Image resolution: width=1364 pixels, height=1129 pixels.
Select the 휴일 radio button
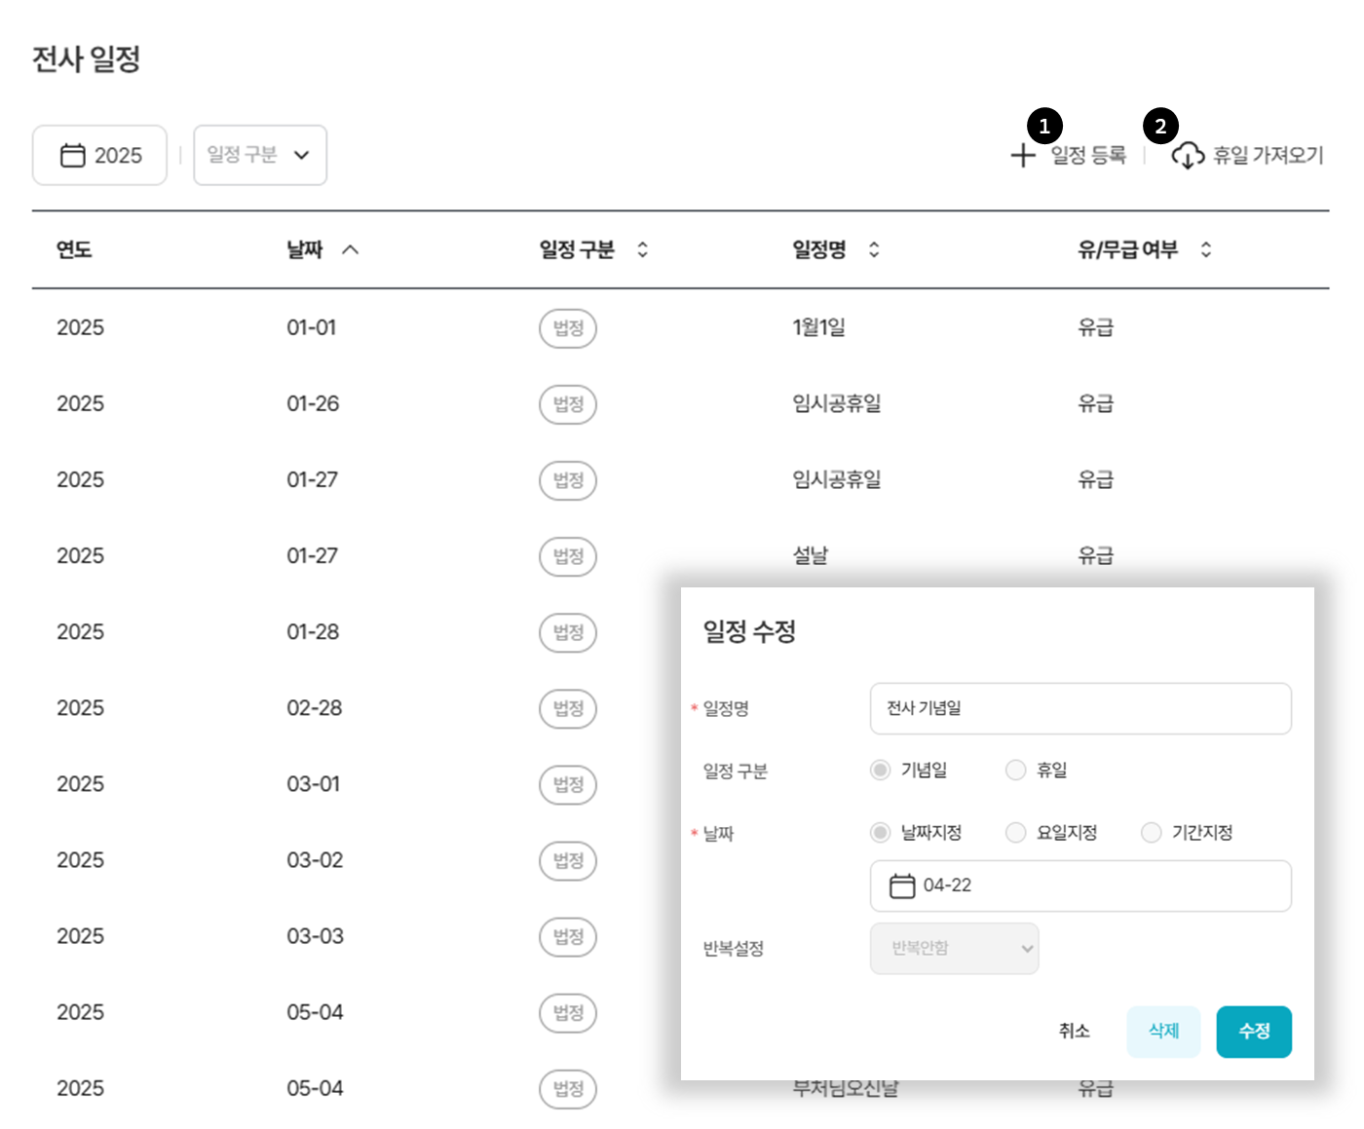[x=1016, y=771]
